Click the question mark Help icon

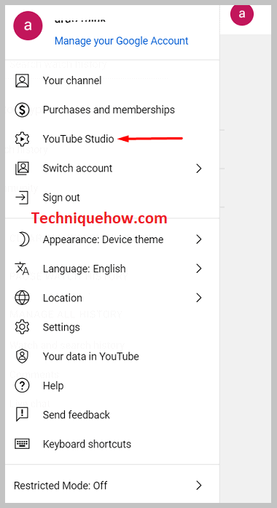(x=22, y=385)
